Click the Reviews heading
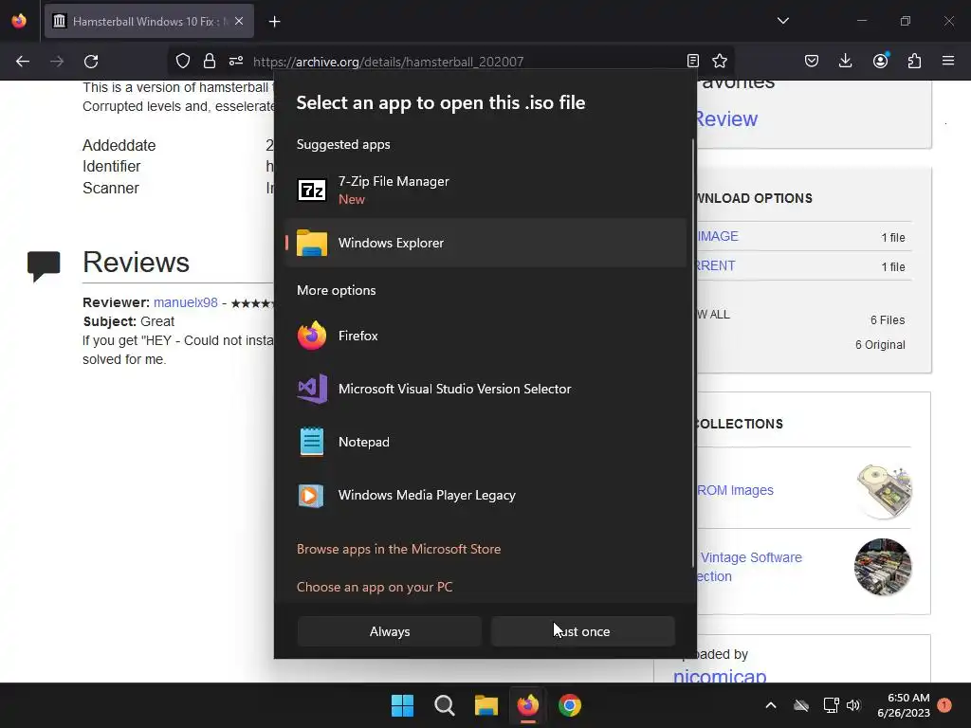Viewport: 971px width, 728px height. pos(137,262)
